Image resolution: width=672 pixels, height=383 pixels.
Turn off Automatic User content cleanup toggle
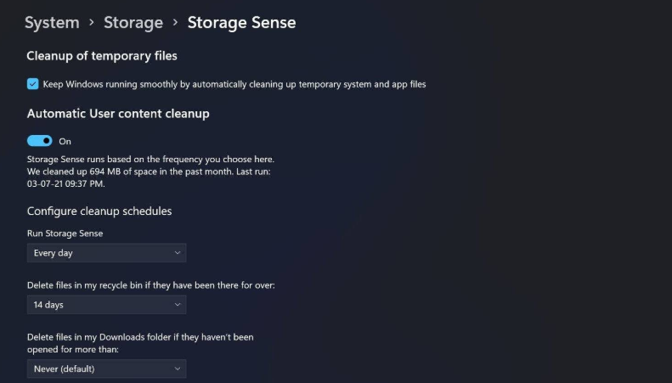[x=39, y=141]
